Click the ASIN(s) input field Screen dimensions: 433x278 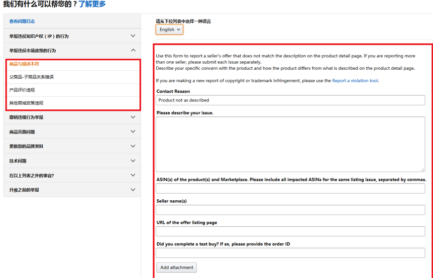coord(290,189)
